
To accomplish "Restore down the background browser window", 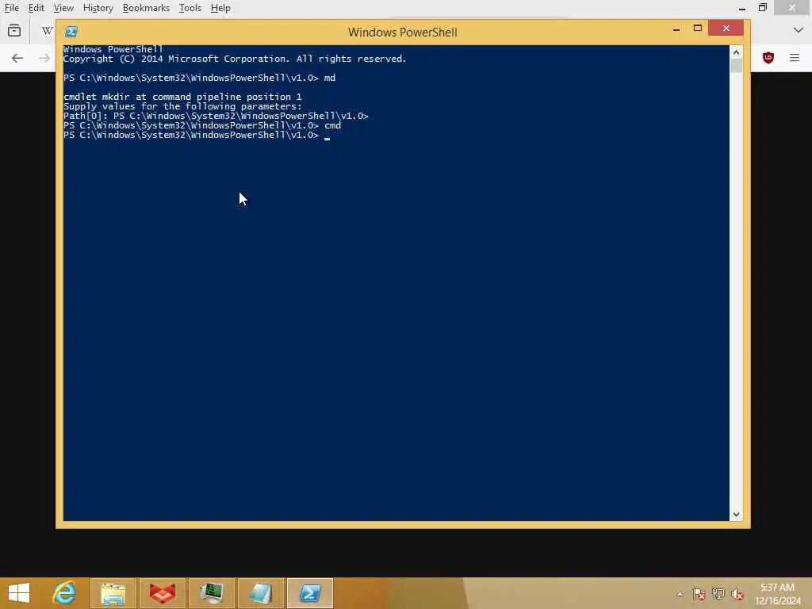I will 762,8.
